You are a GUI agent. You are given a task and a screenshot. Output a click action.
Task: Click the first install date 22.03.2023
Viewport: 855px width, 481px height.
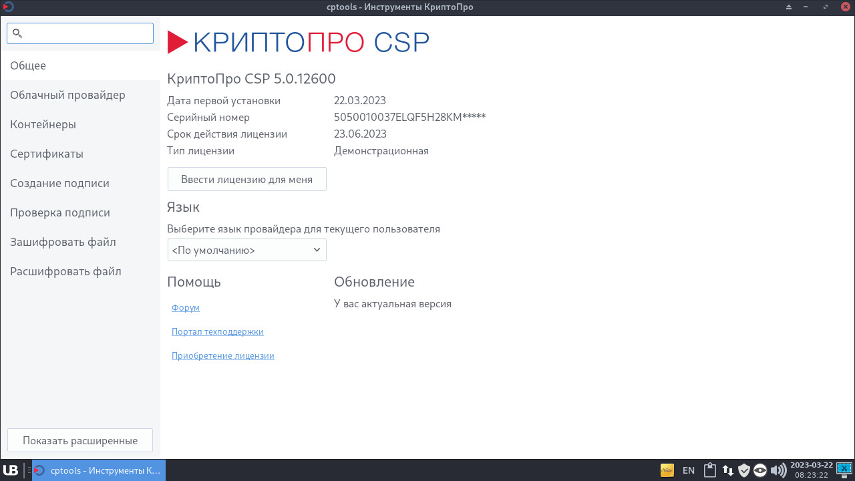(360, 101)
